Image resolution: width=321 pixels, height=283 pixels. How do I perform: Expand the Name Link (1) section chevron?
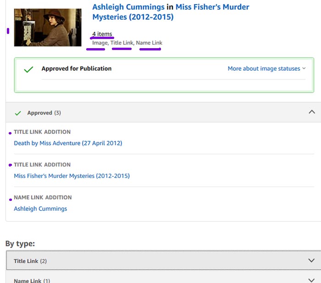pyautogui.click(x=312, y=279)
